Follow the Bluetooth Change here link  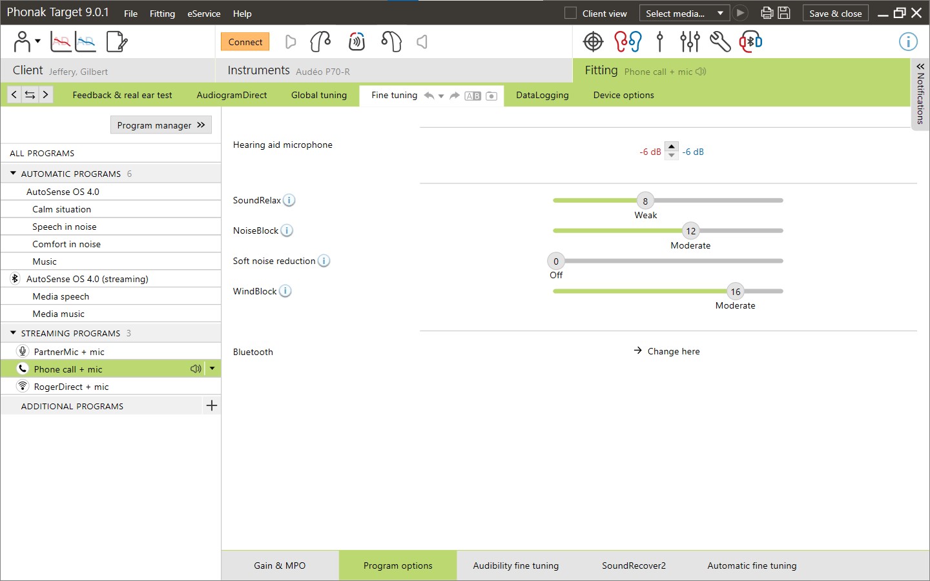click(666, 351)
